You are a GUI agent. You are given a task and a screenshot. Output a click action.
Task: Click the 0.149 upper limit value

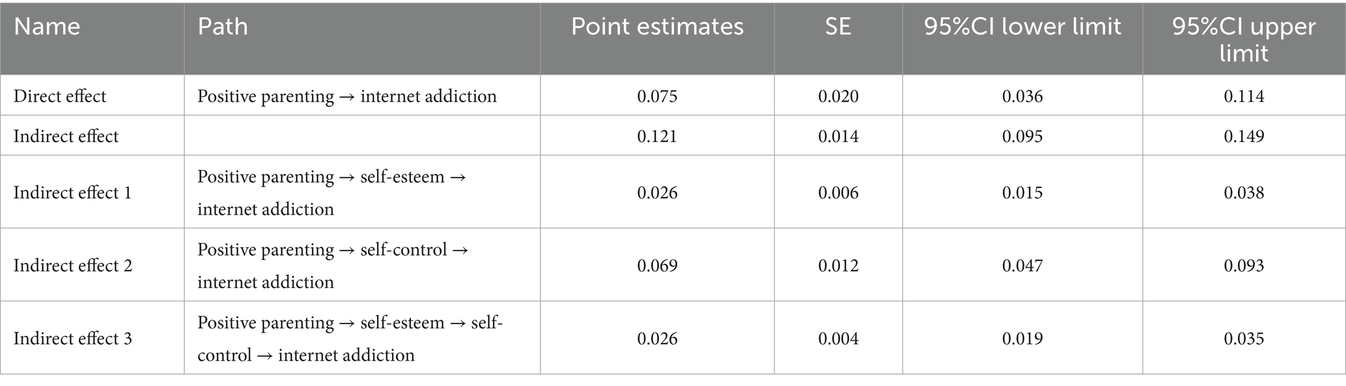pos(1244,136)
